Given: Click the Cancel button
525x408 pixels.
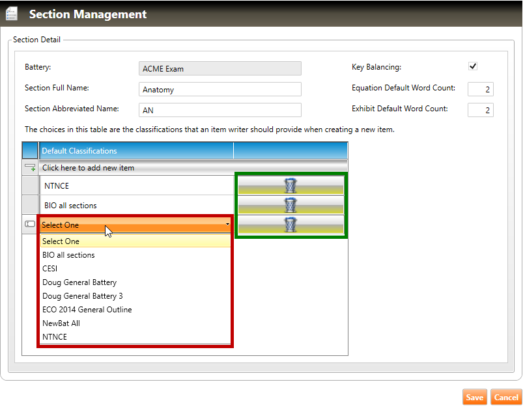Looking at the screenshot, I should click(506, 397).
